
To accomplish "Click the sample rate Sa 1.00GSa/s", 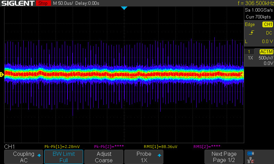I will (259, 10).
